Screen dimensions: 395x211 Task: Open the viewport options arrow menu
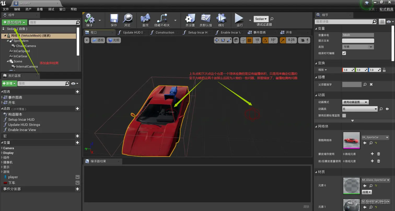87,40
